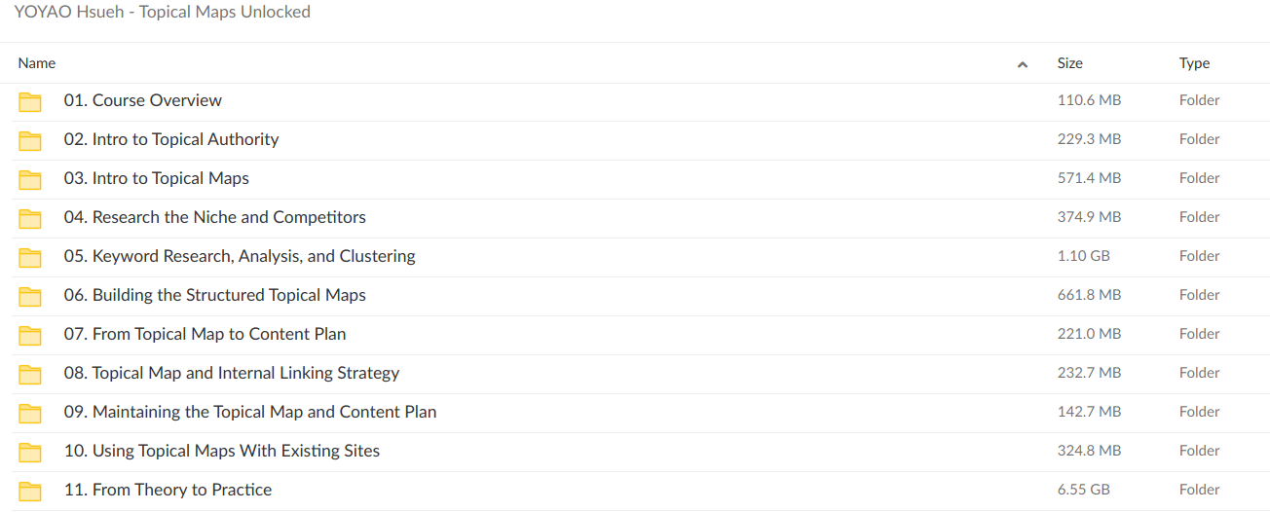
Task: Open 09. Maintaining the Topical Map folder
Action: (250, 412)
